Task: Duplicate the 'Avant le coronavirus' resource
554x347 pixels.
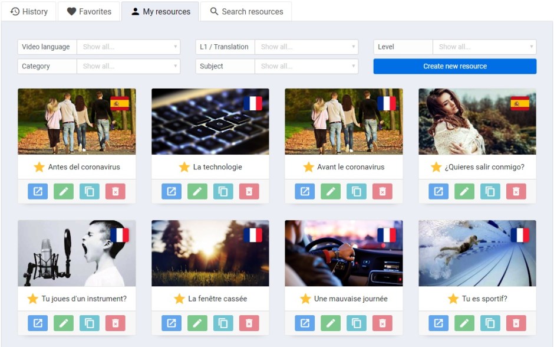Action: point(357,191)
